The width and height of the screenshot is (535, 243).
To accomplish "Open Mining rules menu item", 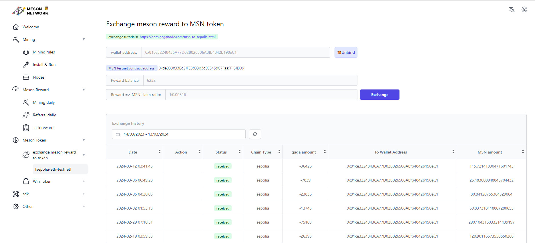I will click(44, 52).
